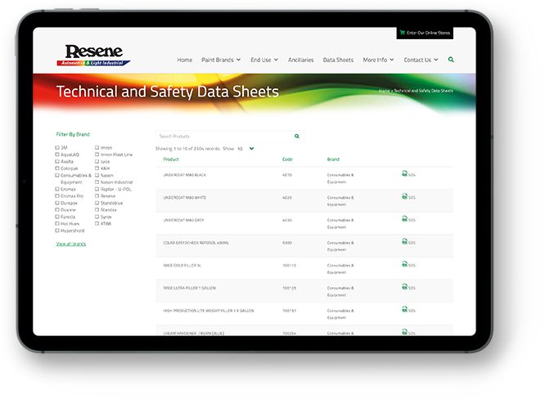Image resolution: width=545 pixels, height=399 pixels.
Task: Click the product search magnifier icon
Action: [297, 136]
